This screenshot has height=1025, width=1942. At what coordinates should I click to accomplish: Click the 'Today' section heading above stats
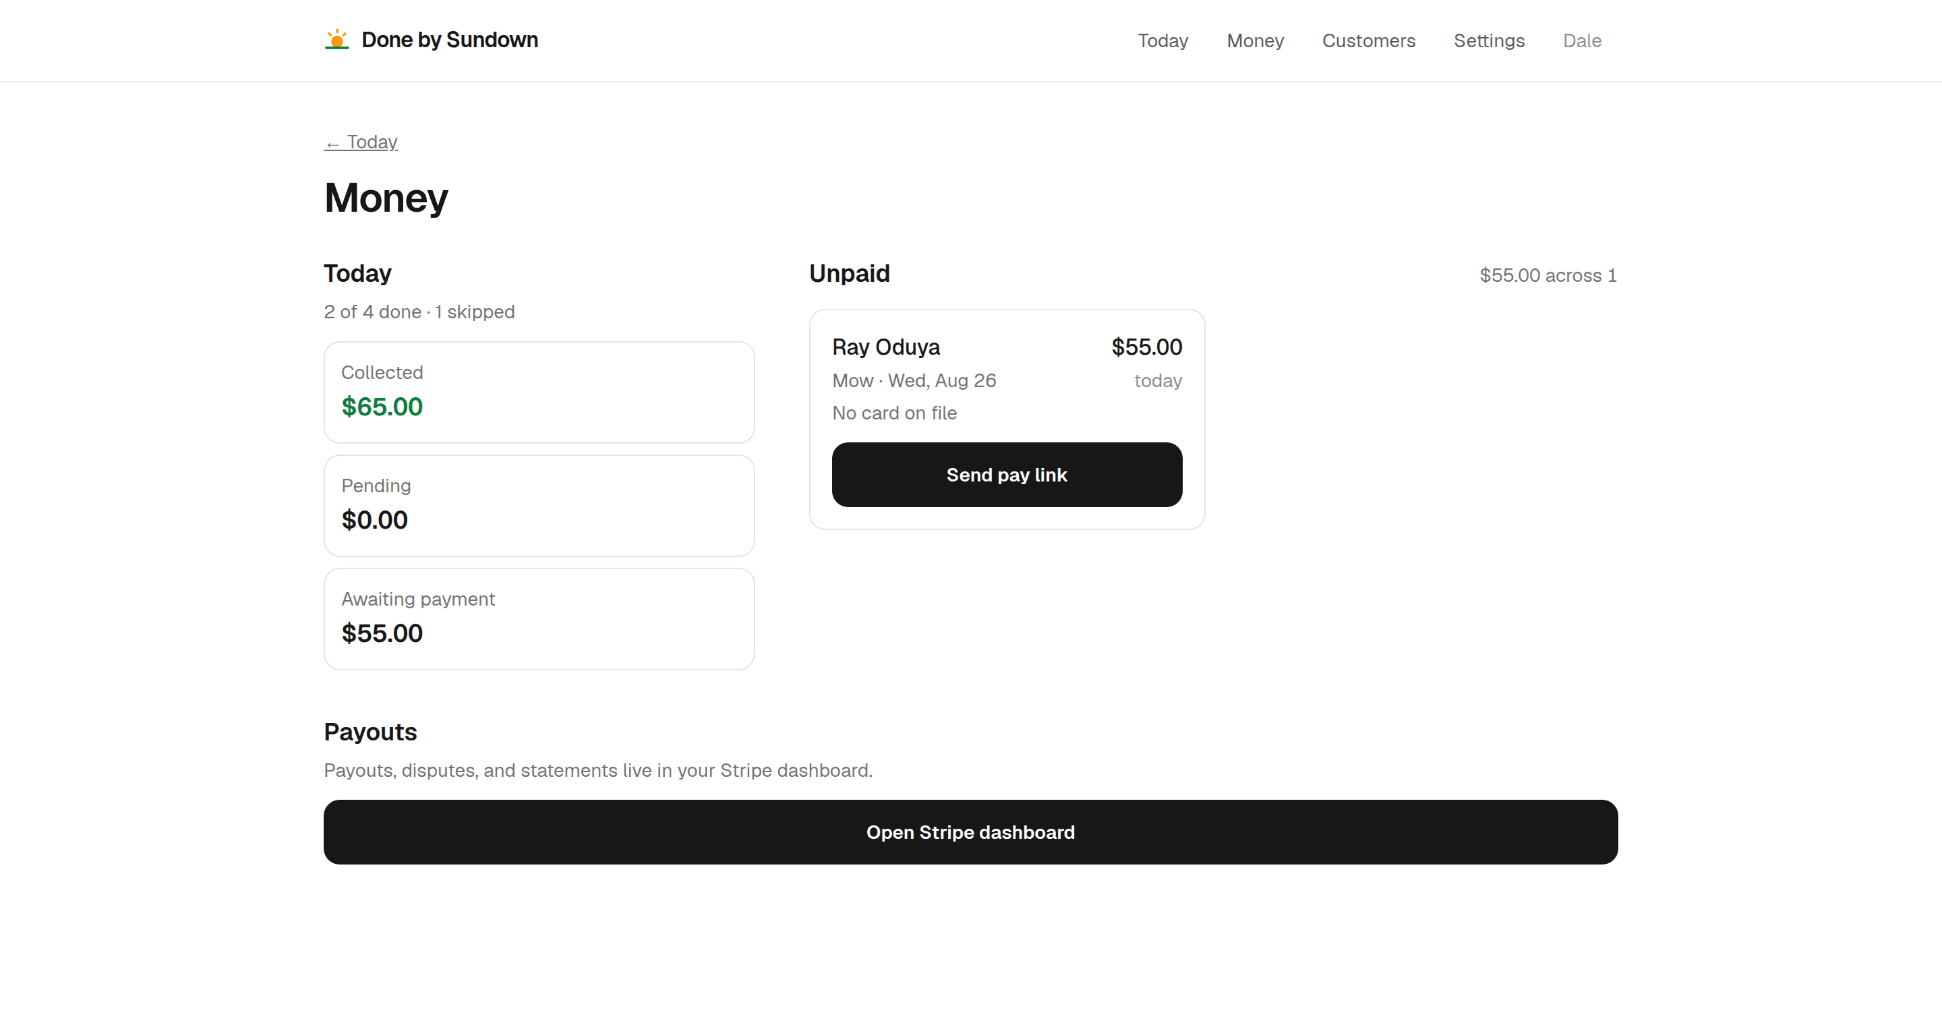(357, 274)
